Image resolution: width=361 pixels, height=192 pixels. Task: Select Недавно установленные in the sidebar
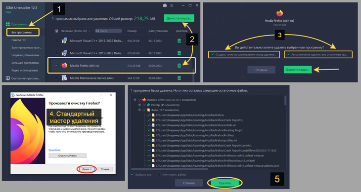point(26,55)
